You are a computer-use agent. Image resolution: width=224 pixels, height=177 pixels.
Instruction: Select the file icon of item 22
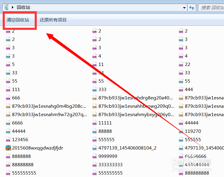point(181,64)
